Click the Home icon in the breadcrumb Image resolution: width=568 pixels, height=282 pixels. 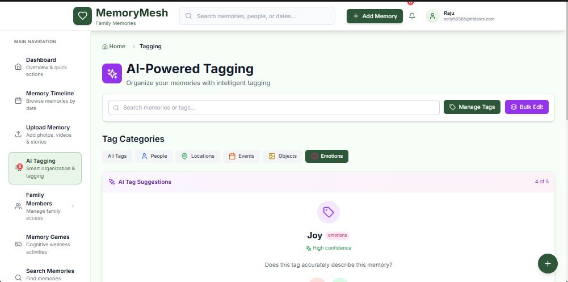(x=105, y=47)
